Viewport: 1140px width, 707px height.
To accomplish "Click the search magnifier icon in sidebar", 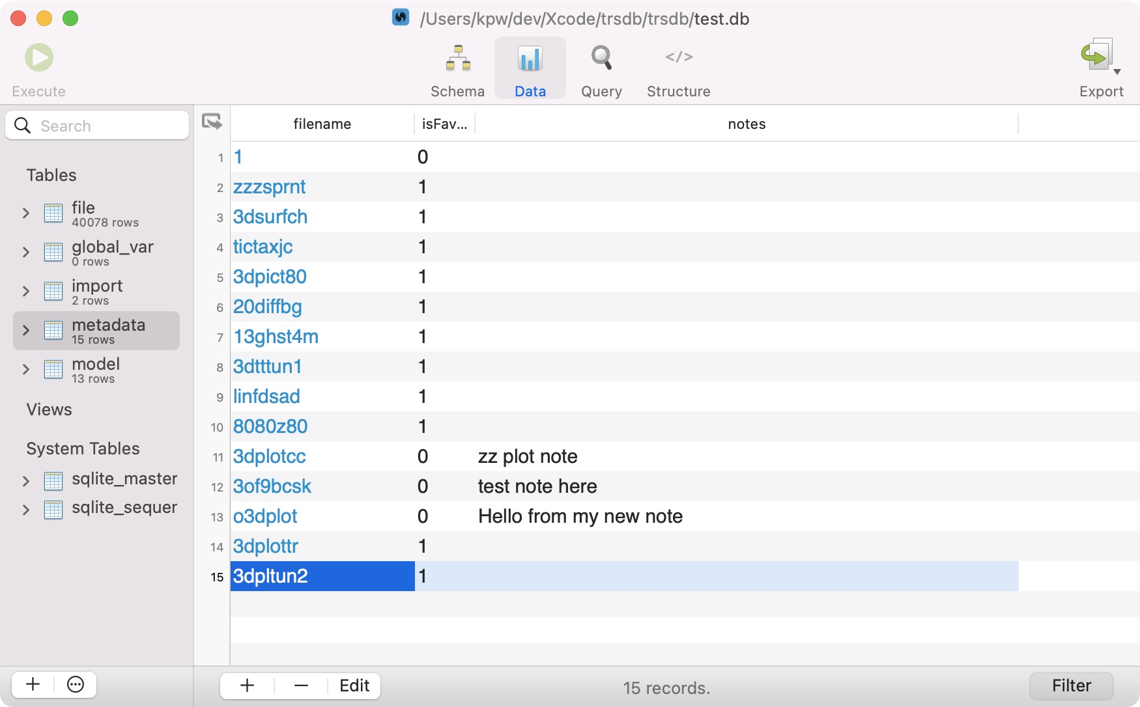I will point(23,125).
